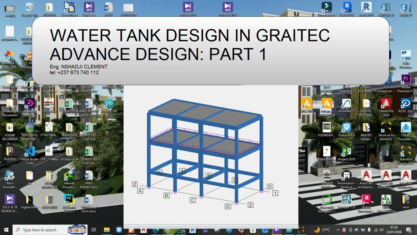Viewport: 417px width, 235px height.
Task: Open SOLO JE TE REMERCIE MP3 file
Action: tap(10, 203)
